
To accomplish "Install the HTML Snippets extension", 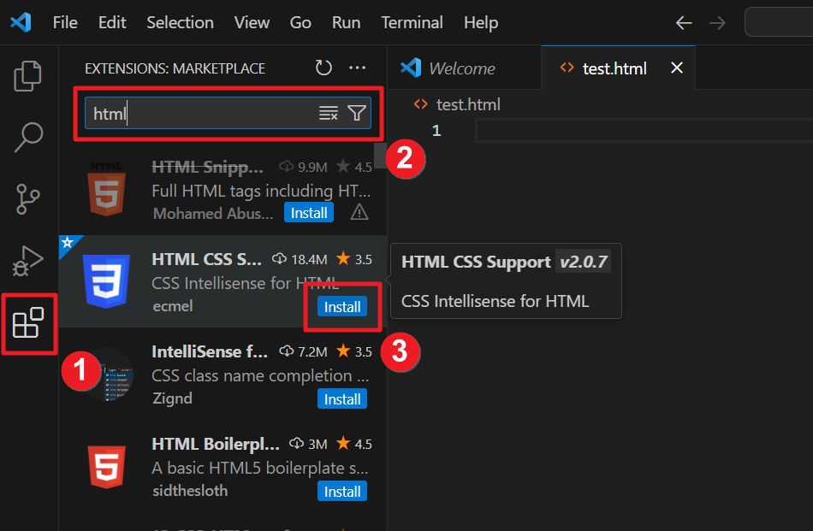I will [x=308, y=213].
